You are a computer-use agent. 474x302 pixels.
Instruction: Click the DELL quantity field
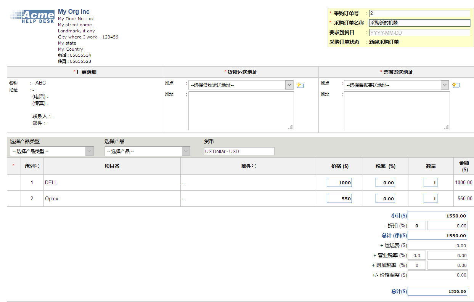click(431, 183)
